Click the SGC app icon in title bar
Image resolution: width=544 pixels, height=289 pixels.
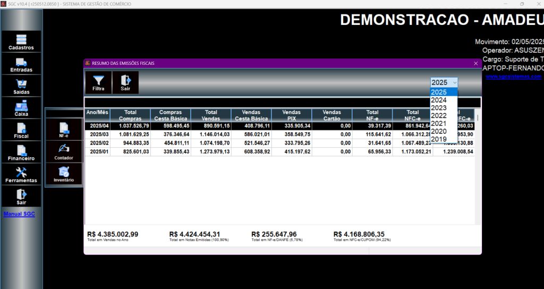tap(4, 4)
